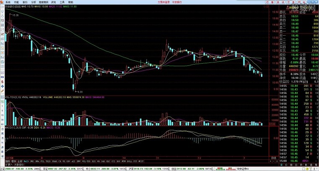Toggle the 15 minute period beside volume pane
Image resolution: width=319 pixels, height=171 pixels.
[x=3, y=115]
